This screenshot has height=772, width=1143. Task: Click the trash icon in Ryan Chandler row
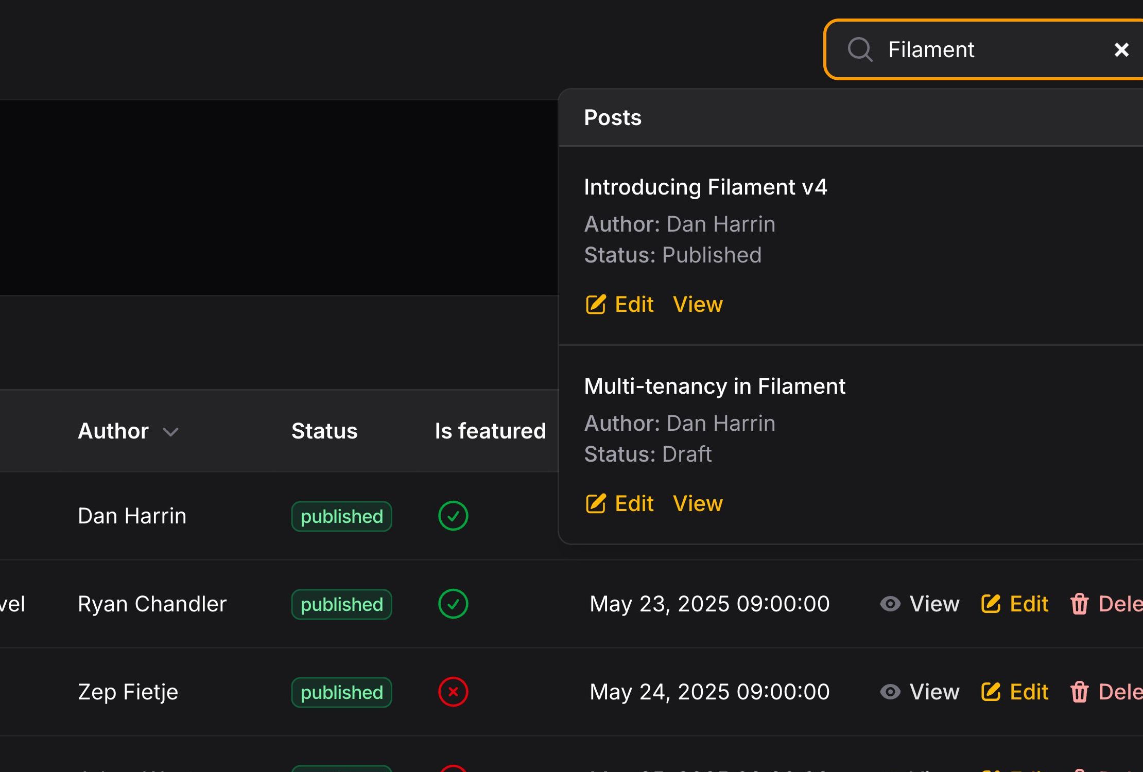coord(1080,604)
